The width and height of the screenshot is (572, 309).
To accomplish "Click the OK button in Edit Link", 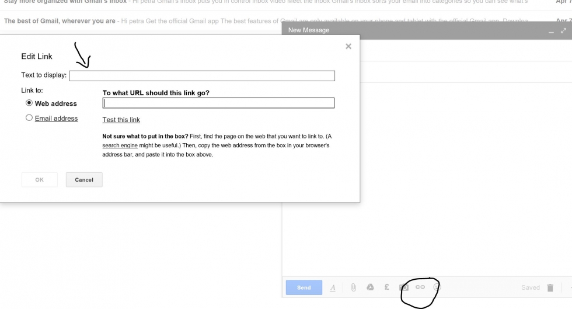I will (x=40, y=180).
